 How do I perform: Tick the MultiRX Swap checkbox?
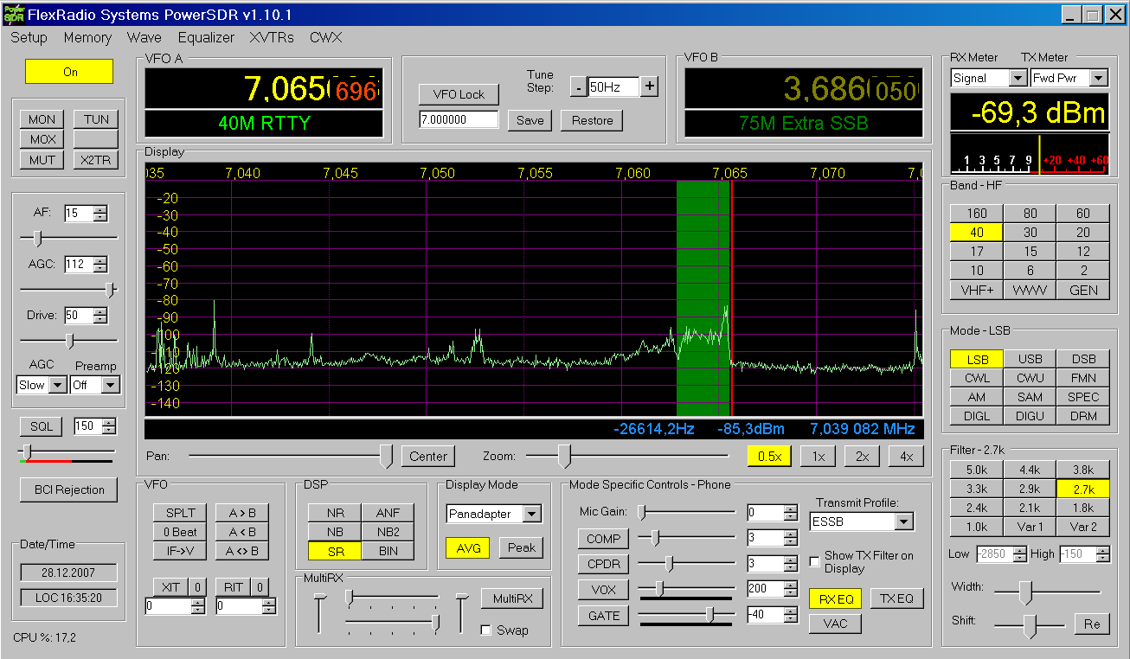pyautogui.click(x=485, y=630)
